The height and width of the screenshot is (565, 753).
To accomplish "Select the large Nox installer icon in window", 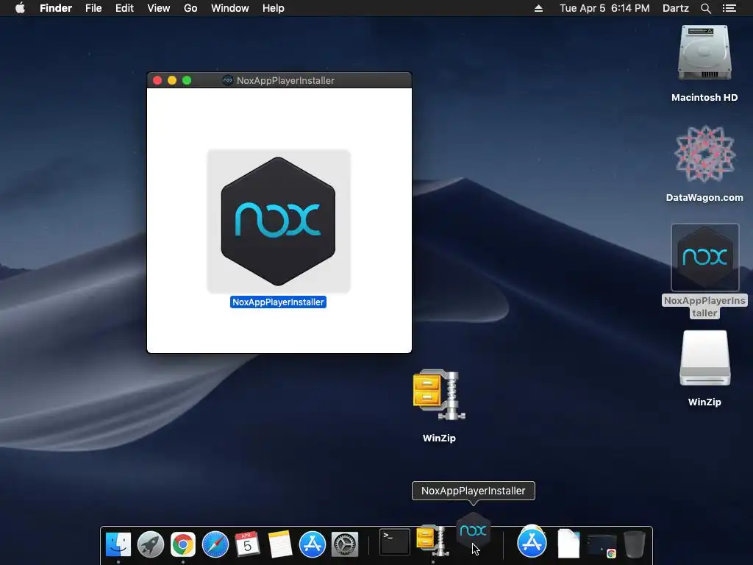I will coord(279,221).
